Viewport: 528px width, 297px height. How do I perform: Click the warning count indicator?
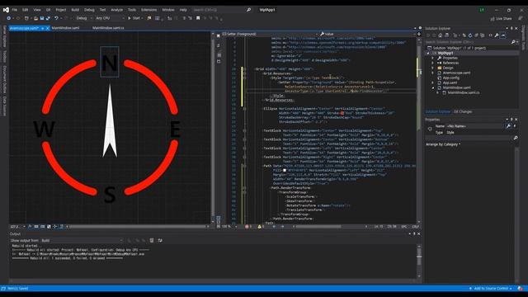tap(261, 227)
